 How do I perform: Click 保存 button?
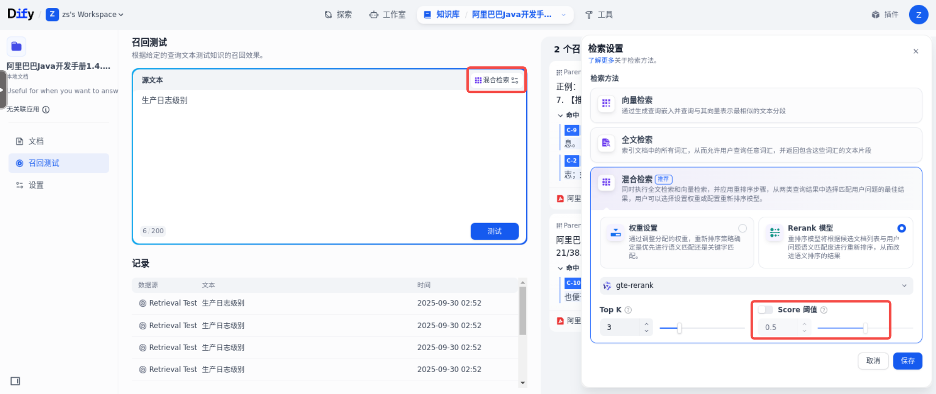click(908, 361)
